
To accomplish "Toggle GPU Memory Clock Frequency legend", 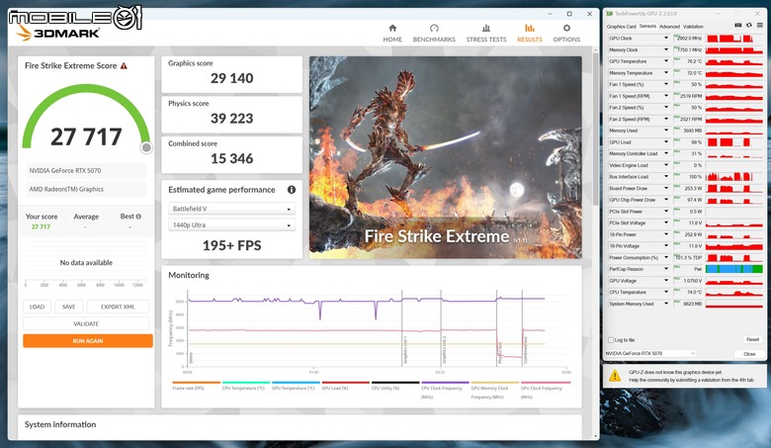I will (494, 390).
